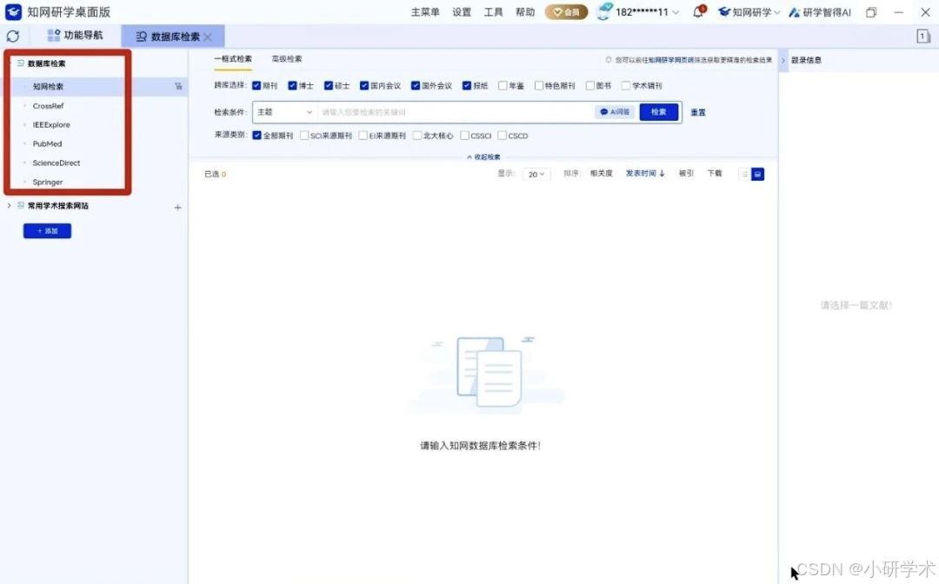Check the CSSCI checkbox
The height and width of the screenshot is (584, 939).
(464, 136)
